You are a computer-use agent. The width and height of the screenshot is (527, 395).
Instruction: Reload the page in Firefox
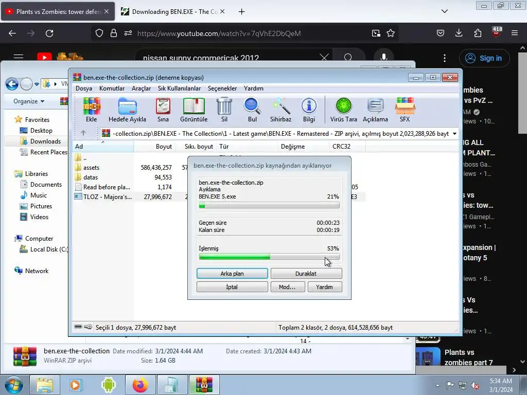point(49,33)
